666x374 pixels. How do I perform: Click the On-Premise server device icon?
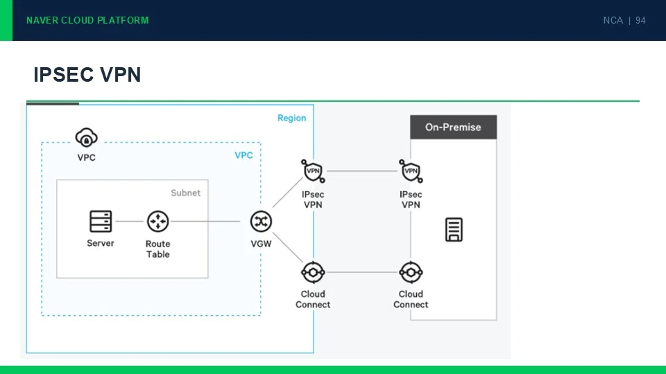[x=454, y=230]
